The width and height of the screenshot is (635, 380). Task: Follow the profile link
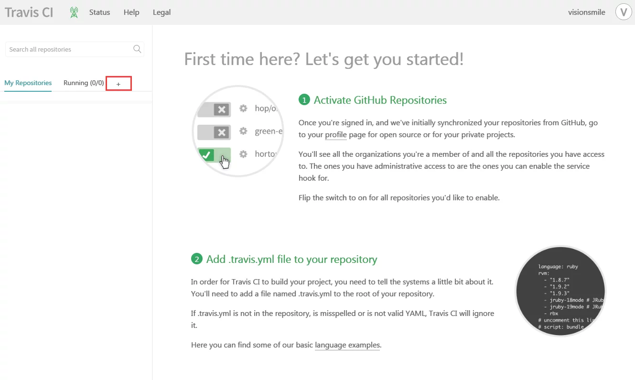click(x=336, y=135)
